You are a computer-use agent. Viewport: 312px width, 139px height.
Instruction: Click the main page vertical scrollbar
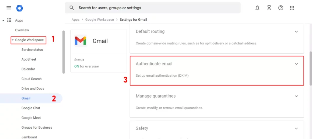click(x=310, y=68)
